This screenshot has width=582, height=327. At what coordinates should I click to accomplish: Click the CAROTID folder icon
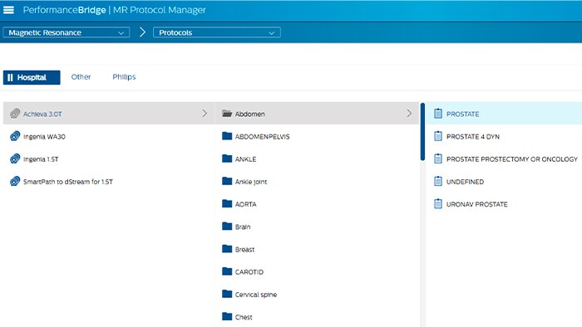coord(227,271)
